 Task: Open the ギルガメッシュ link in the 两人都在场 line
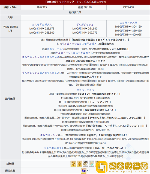pos(31,57)
